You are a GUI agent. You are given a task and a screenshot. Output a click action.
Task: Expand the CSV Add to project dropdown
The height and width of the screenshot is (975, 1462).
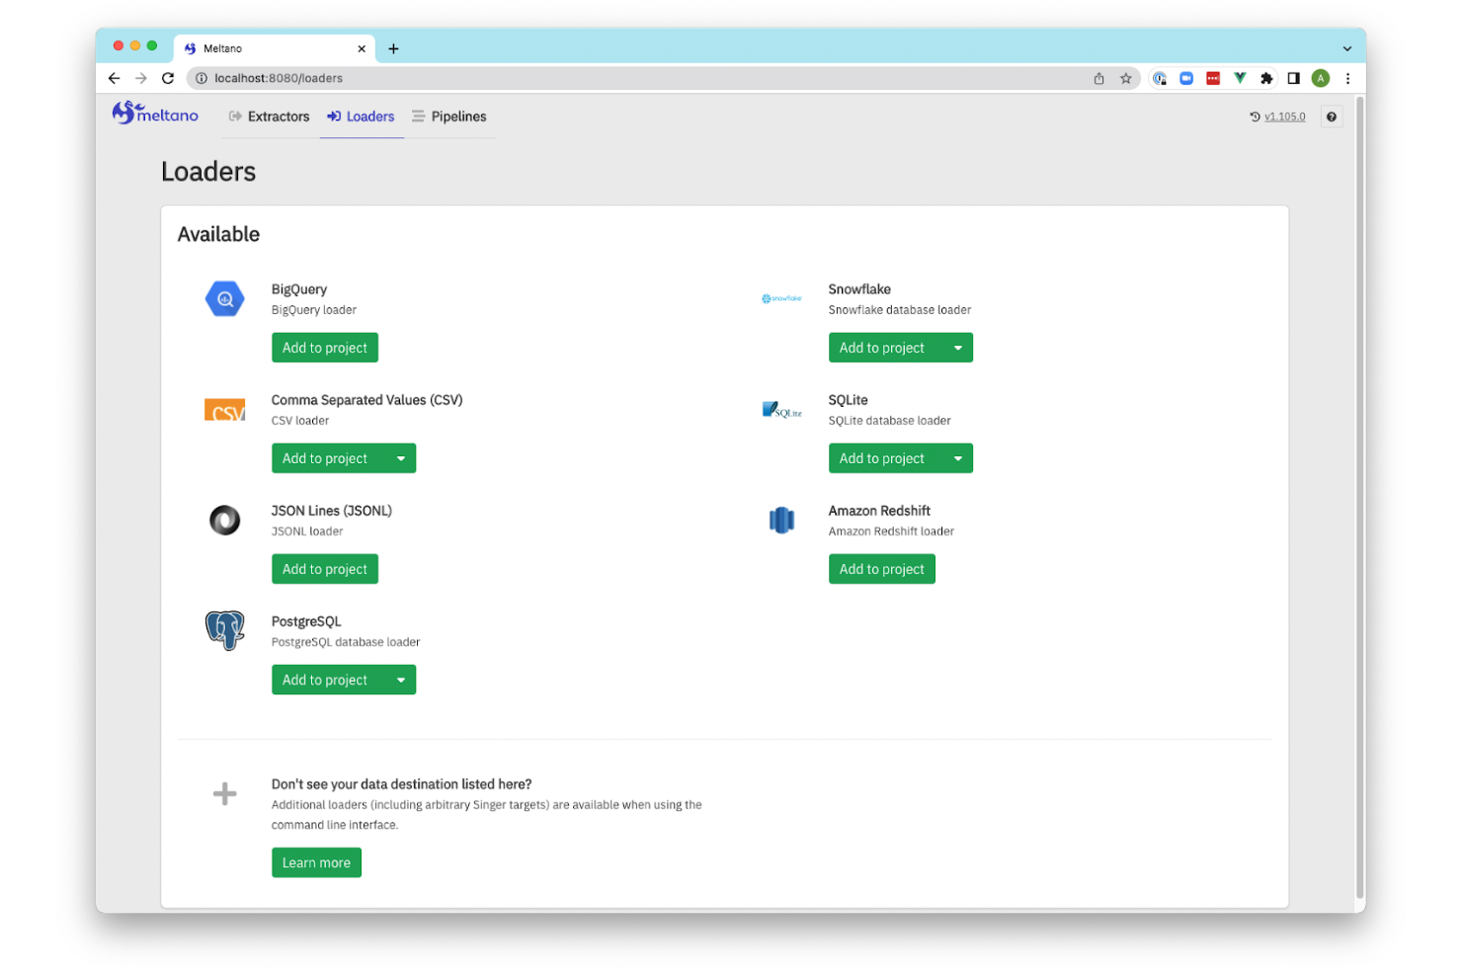click(x=400, y=457)
